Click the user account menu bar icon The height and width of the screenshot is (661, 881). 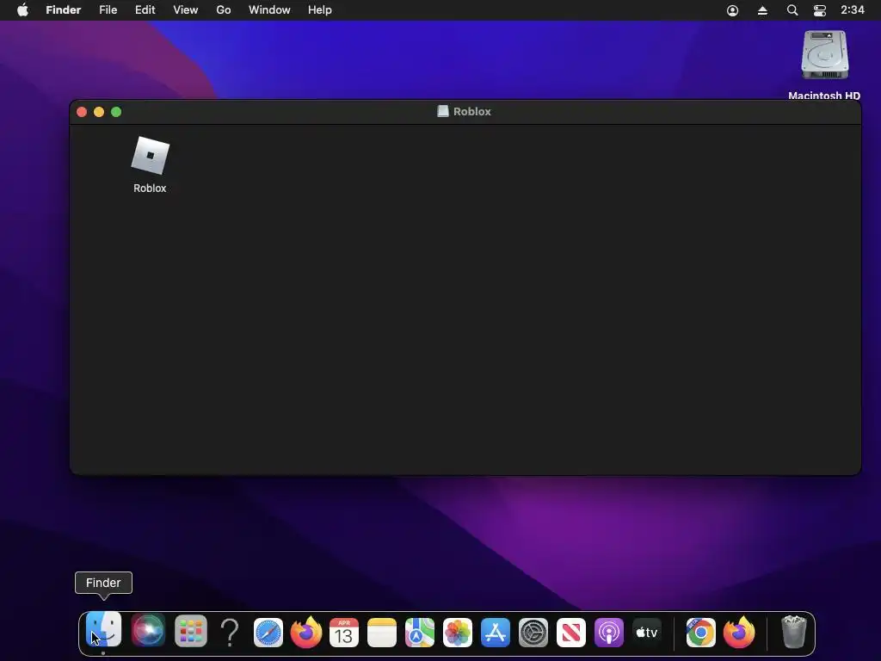click(x=733, y=10)
